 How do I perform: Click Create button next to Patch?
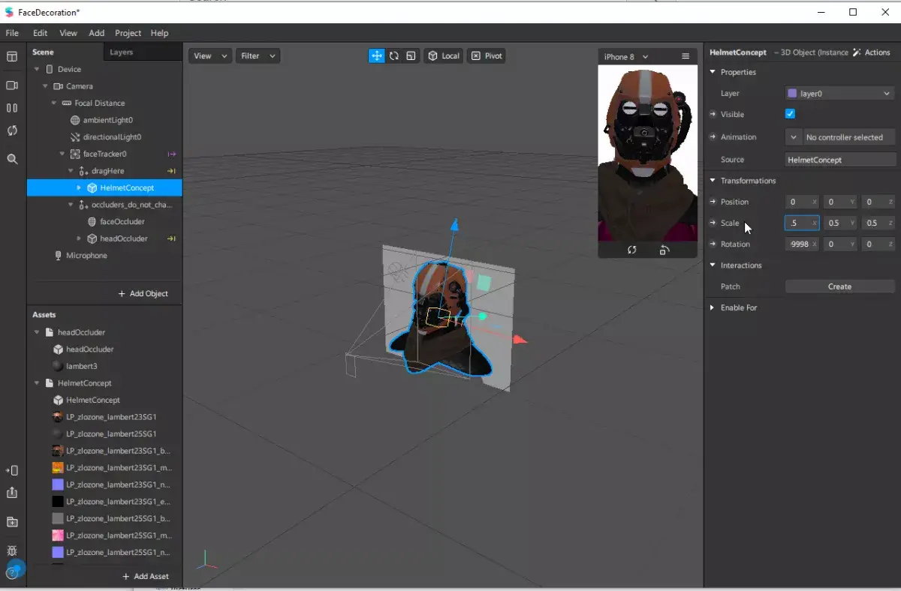point(839,286)
